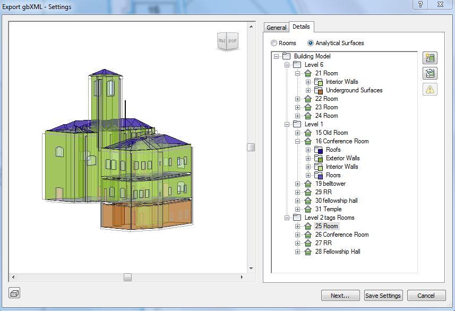This screenshot has width=455, height=311.
Task: Select the Analytical Surfaces radio button
Action: click(x=311, y=43)
